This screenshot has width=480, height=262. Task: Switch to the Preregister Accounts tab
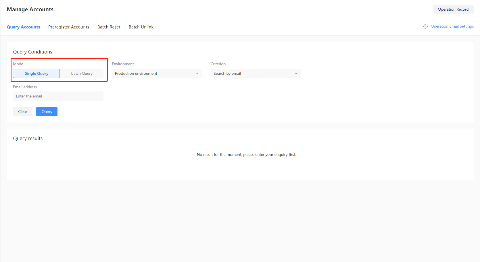69,27
